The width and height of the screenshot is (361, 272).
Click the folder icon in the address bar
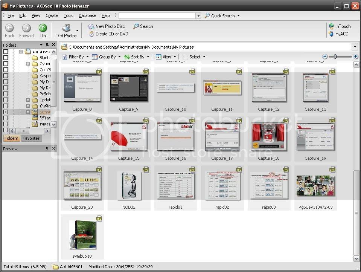pos(64,47)
